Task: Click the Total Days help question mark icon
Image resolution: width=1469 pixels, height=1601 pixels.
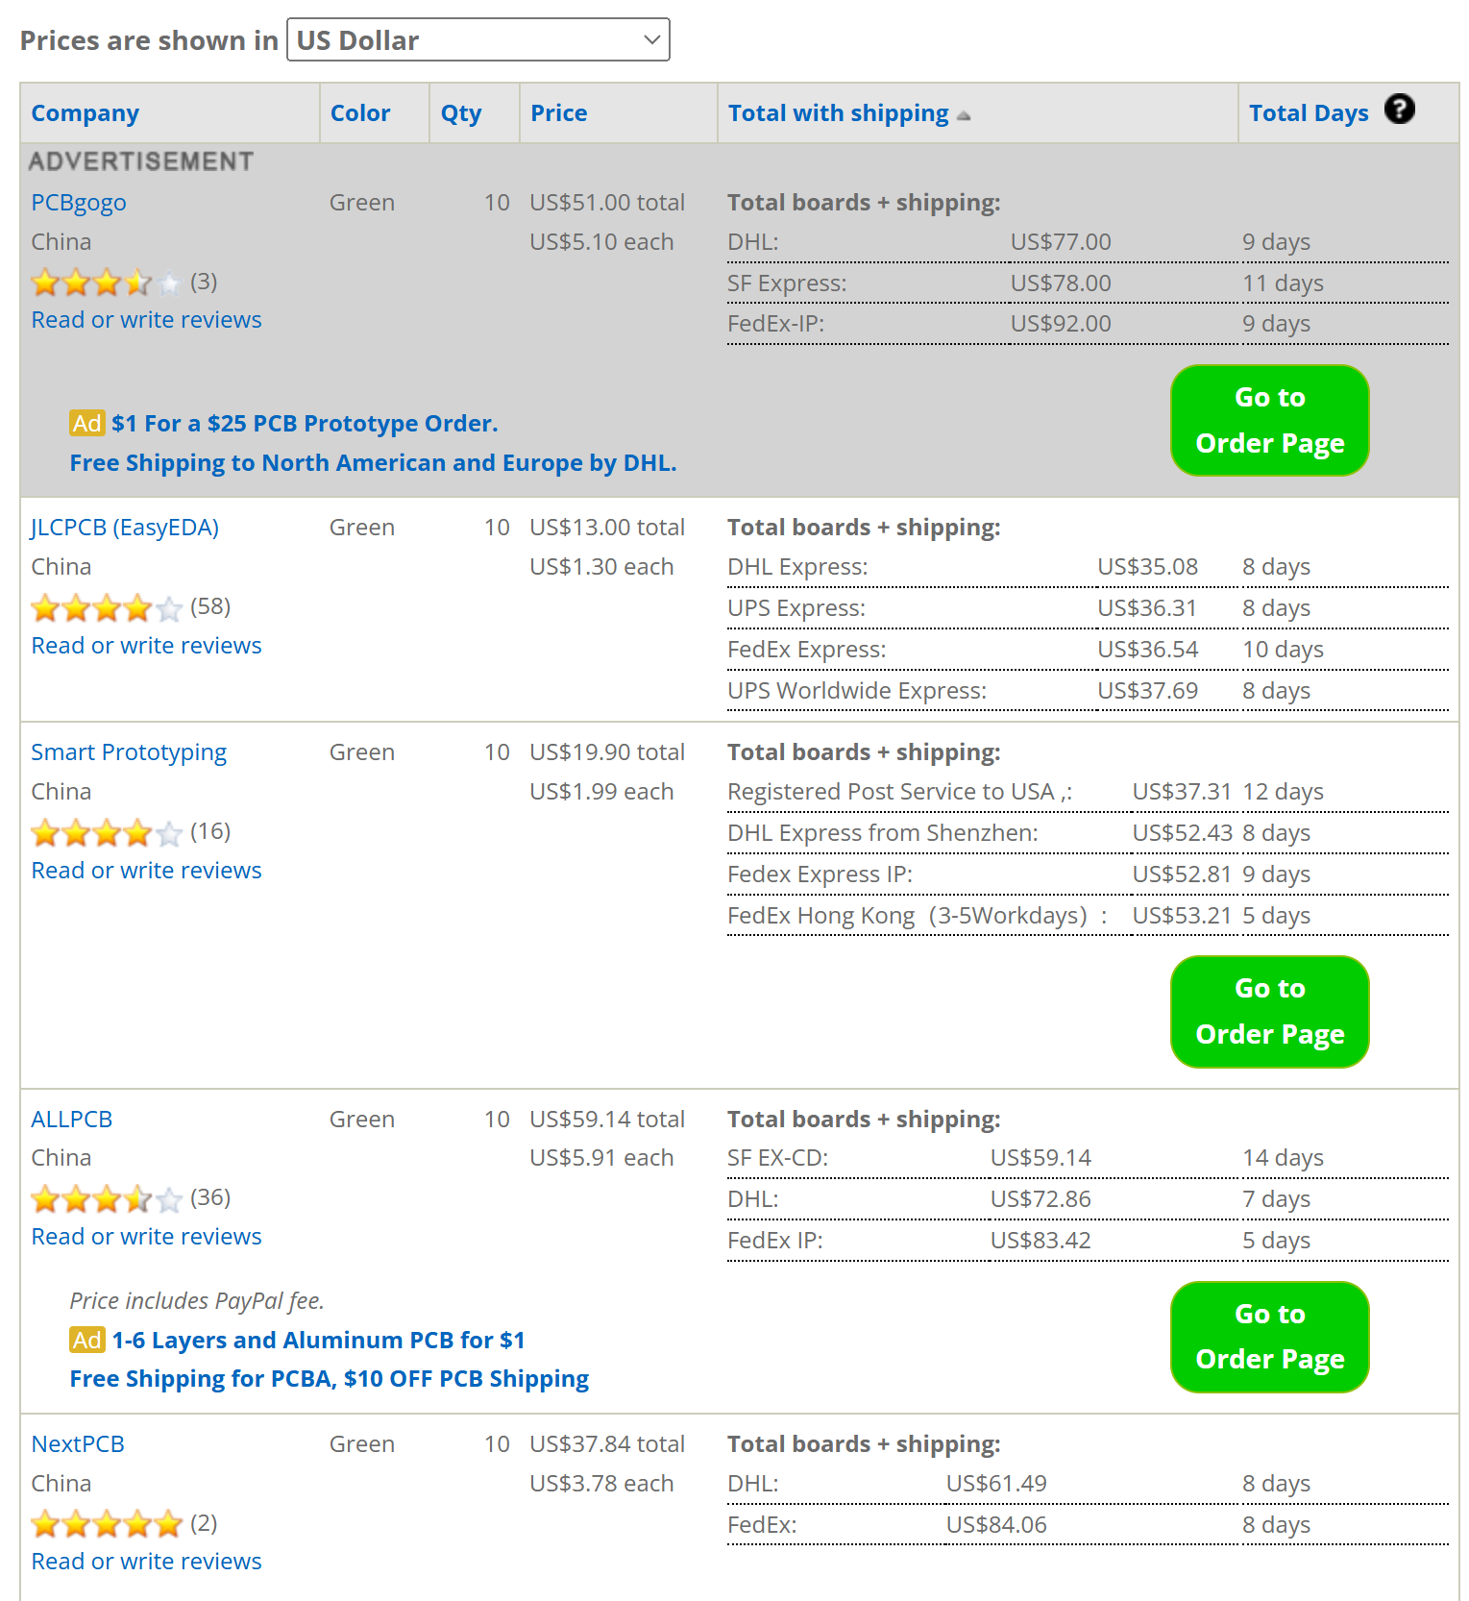Action: click(x=1399, y=110)
